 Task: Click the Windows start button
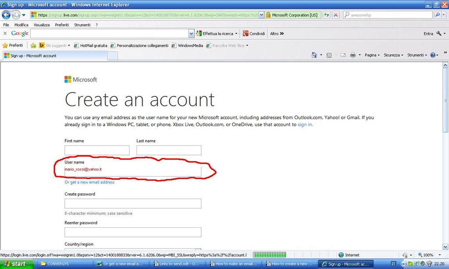[x=17, y=264]
